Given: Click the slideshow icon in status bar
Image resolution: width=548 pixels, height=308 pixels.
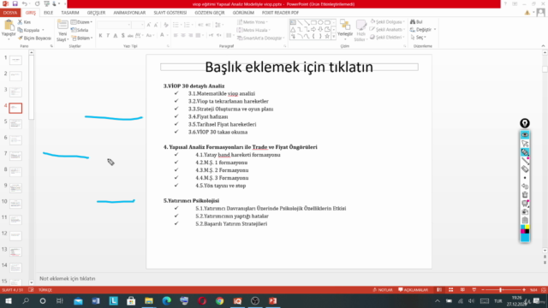Looking at the screenshot, I should [x=474, y=290].
